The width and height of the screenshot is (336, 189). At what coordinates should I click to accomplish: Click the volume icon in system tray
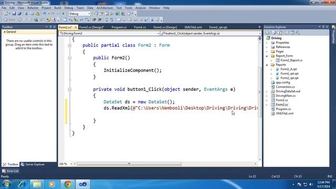point(311,184)
